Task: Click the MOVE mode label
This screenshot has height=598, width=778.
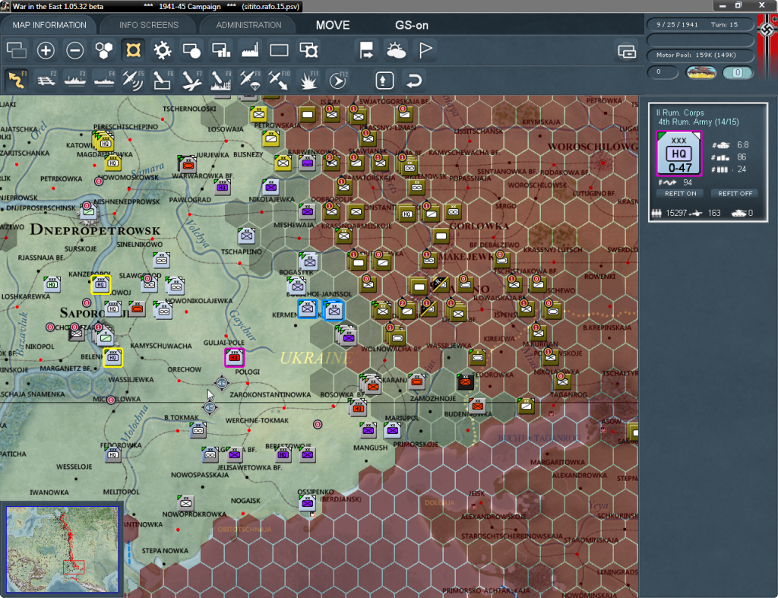Action: pos(333,25)
